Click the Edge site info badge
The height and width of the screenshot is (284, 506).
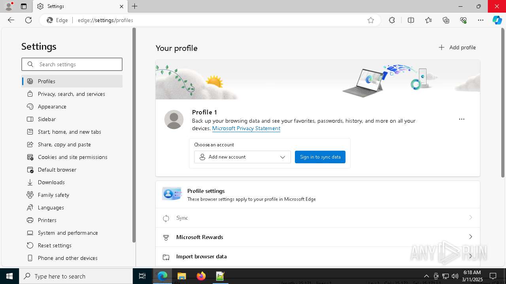click(58, 20)
